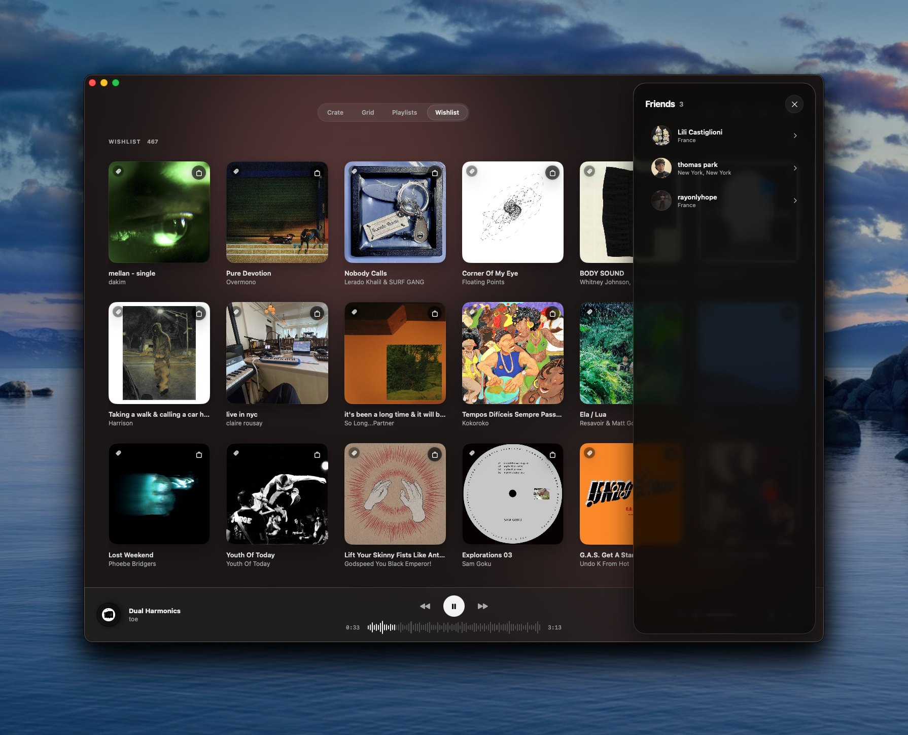This screenshot has width=908, height=735.
Task: Click artist name Floating Points
Action: pyautogui.click(x=483, y=282)
